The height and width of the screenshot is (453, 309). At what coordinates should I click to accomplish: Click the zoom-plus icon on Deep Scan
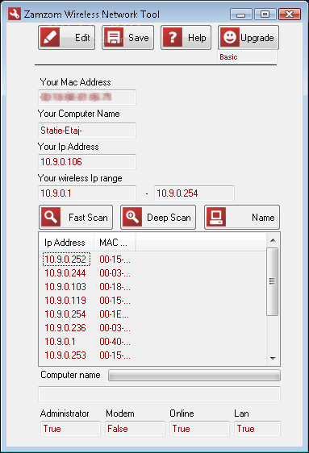point(132,217)
